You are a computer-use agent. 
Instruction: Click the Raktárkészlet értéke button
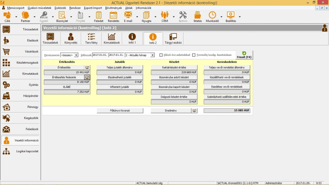click(174, 67)
